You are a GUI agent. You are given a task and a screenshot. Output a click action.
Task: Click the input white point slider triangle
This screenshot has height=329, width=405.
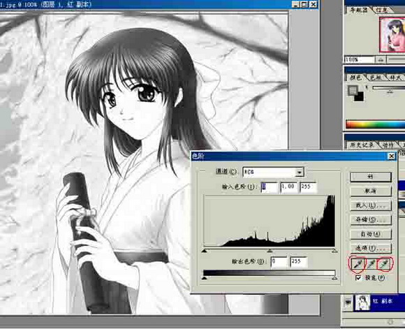334,251
